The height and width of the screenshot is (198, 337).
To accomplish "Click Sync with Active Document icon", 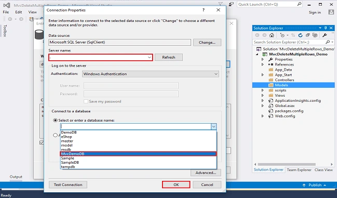I will pos(293,35).
